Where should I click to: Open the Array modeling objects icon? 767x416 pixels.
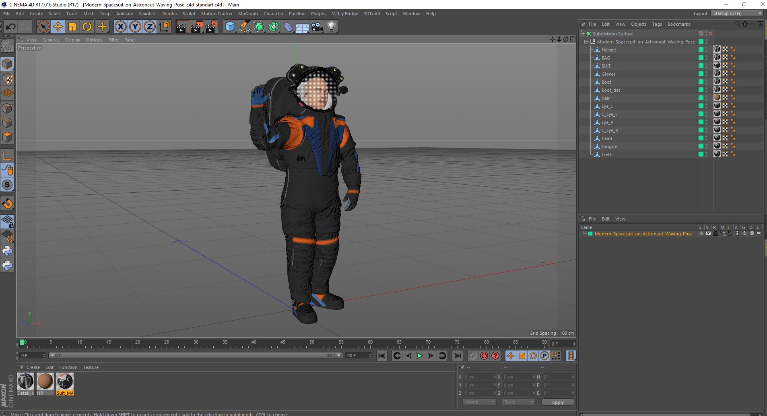click(274, 27)
